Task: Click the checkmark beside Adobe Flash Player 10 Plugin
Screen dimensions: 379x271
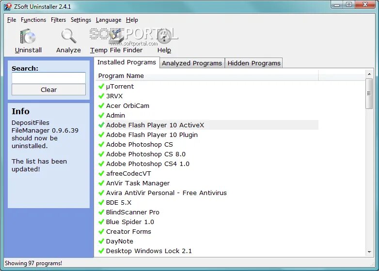Action: click(x=101, y=135)
